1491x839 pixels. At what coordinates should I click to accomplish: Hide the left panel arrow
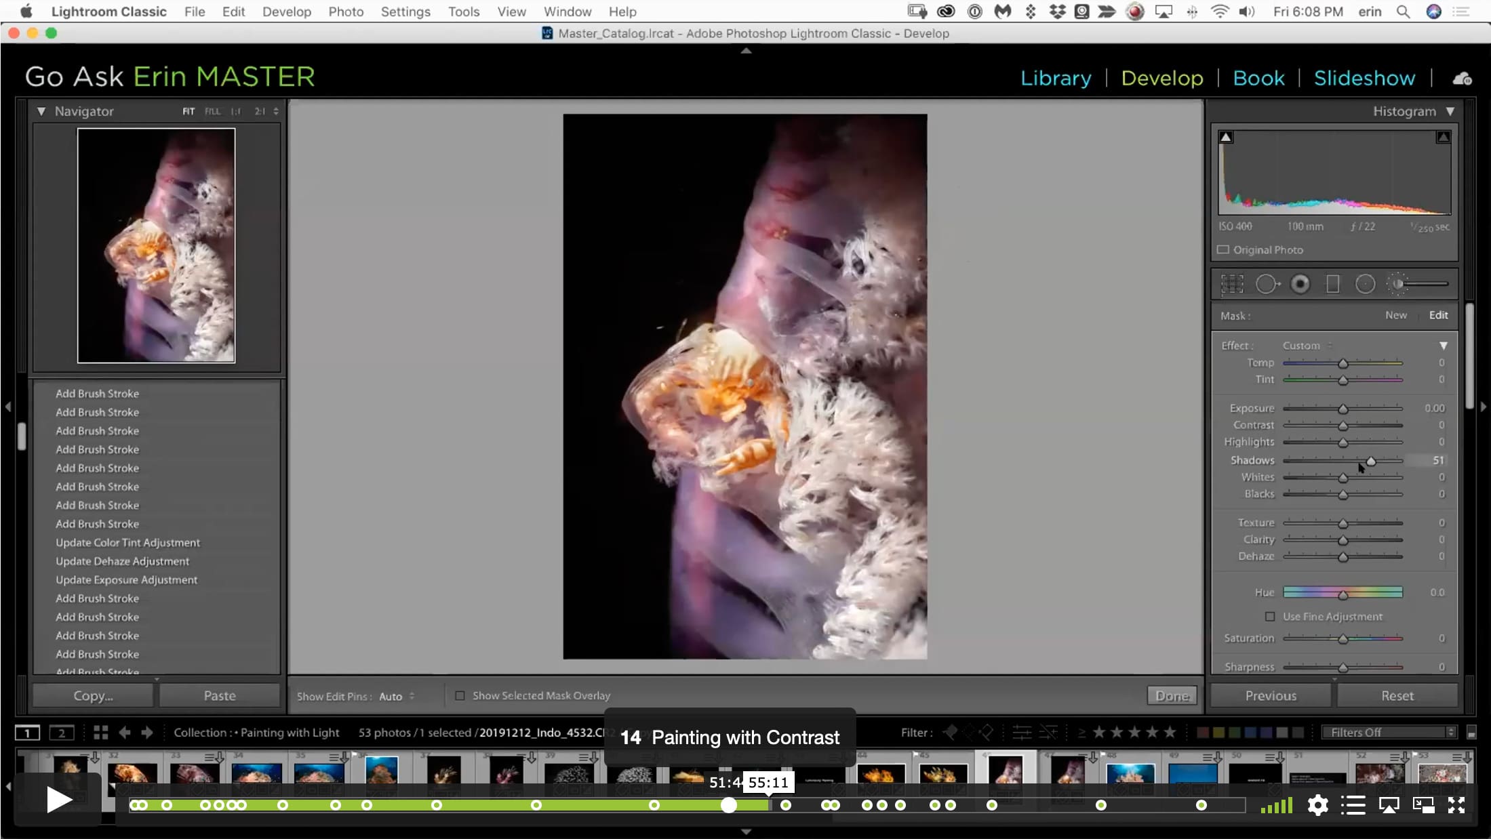(x=8, y=407)
